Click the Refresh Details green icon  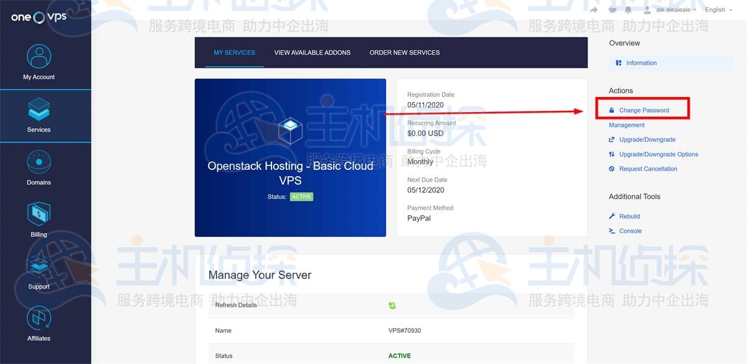392,306
